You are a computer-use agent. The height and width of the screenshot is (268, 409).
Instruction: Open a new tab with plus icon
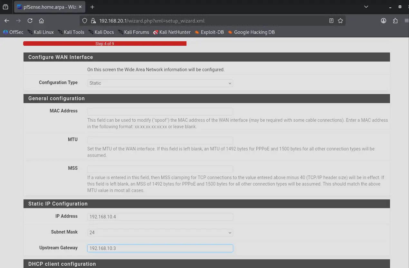[92, 7]
